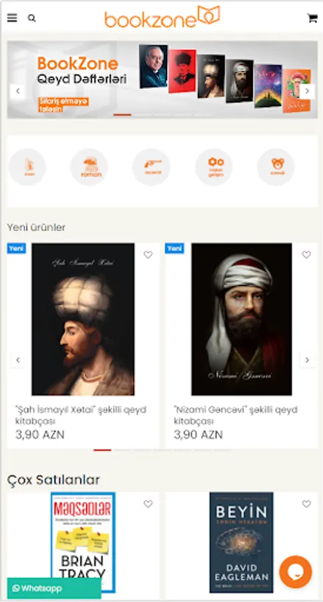Viewport: 323px width, 602px height.
Task: Go to the next banner slide
Action: [x=307, y=92]
